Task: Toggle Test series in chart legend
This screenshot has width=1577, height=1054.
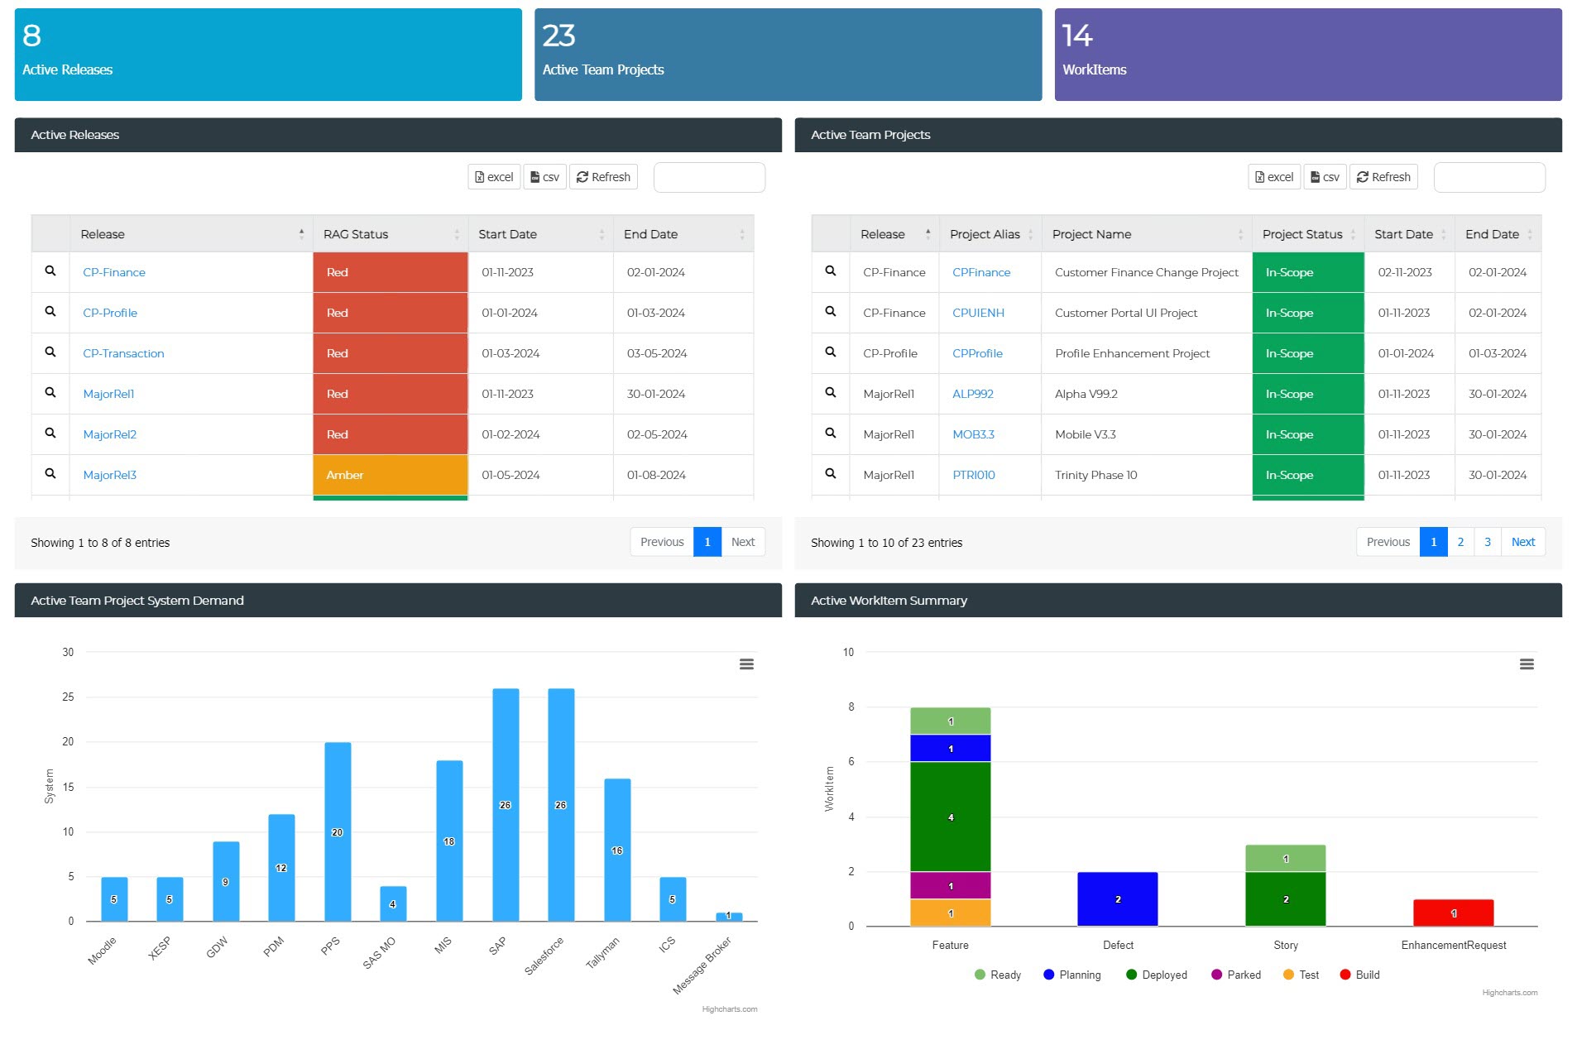Action: coord(1301,975)
